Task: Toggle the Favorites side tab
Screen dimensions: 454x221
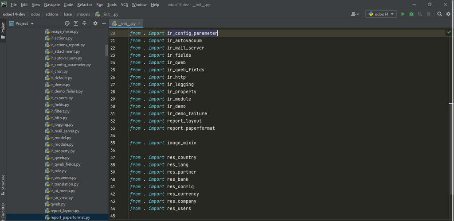Action: point(3,211)
